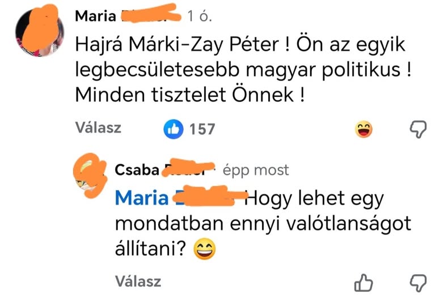
Task: Like Maria's comment with the blue thumbs-up
Action: pos(172,129)
